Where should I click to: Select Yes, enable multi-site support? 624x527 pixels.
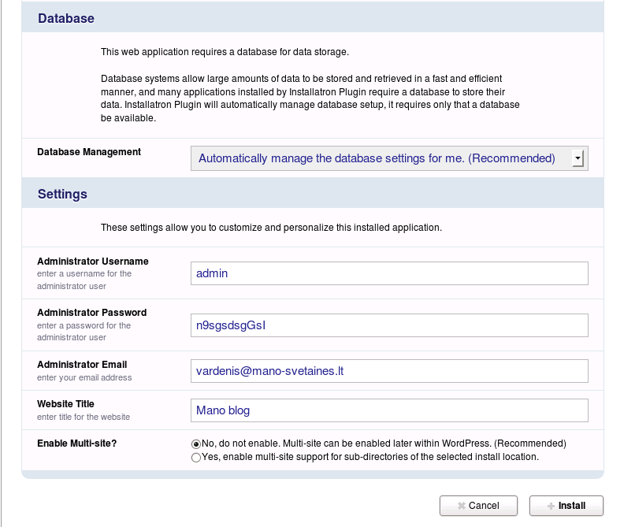(196, 457)
